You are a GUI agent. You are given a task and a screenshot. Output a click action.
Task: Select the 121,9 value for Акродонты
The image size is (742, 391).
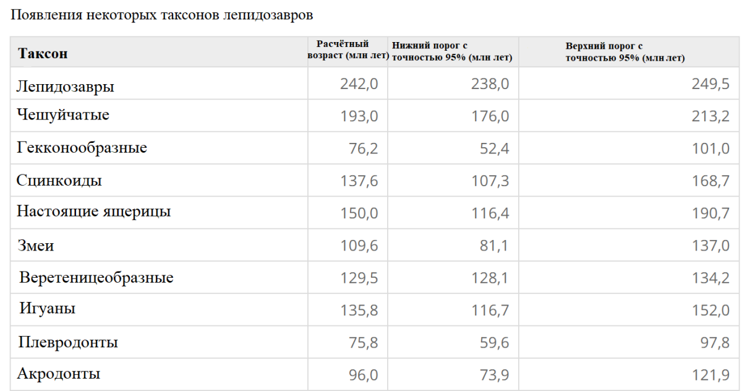point(711,374)
